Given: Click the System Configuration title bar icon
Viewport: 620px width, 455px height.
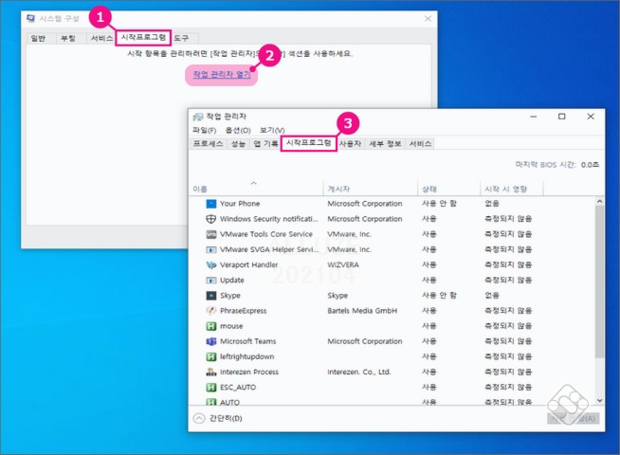Looking at the screenshot, I should tap(30, 18).
